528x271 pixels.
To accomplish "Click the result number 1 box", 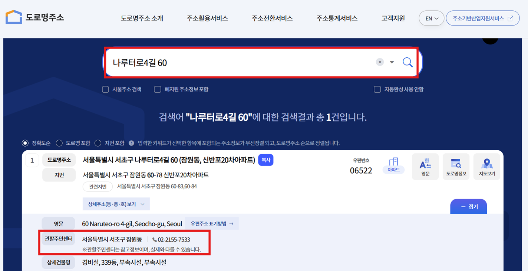I will point(32,160).
